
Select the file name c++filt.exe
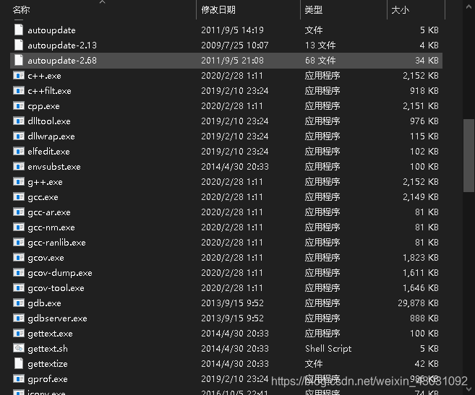point(49,91)
